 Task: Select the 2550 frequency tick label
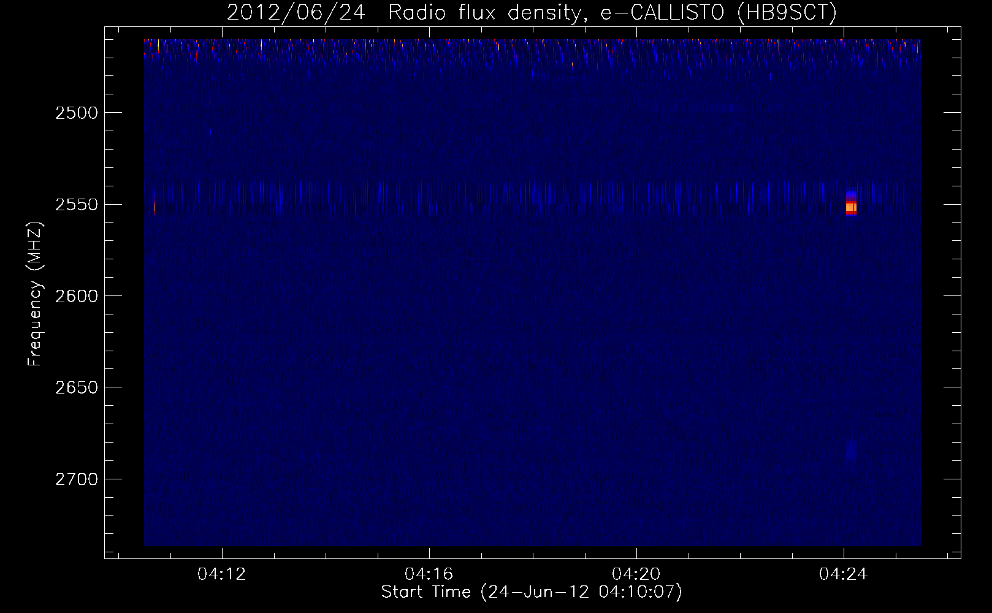(77, 204)
